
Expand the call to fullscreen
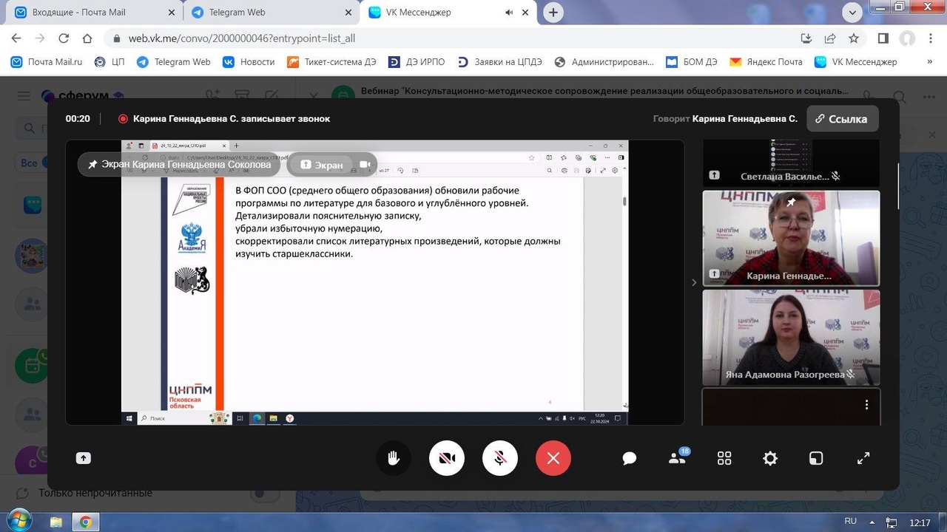click(863, 458)
